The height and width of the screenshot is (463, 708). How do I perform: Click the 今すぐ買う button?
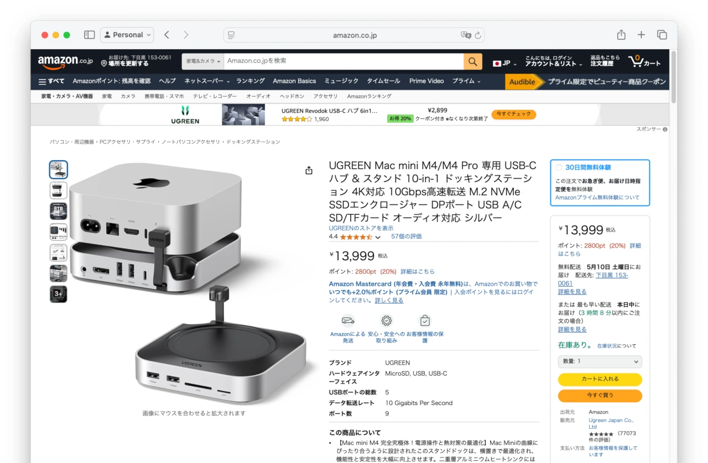pyautogui.click(x=600, y=396)
